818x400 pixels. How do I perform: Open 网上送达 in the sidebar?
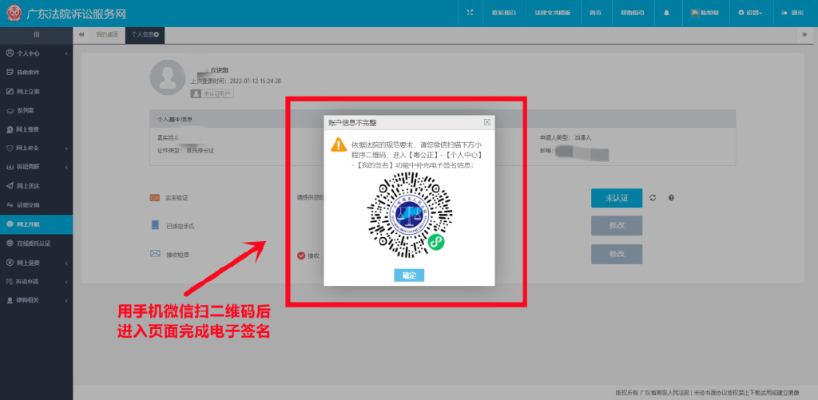[36, 186]
